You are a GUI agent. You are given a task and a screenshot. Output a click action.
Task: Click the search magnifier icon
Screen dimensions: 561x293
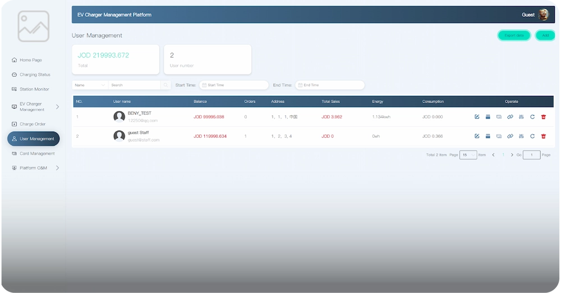coord(165,85)
